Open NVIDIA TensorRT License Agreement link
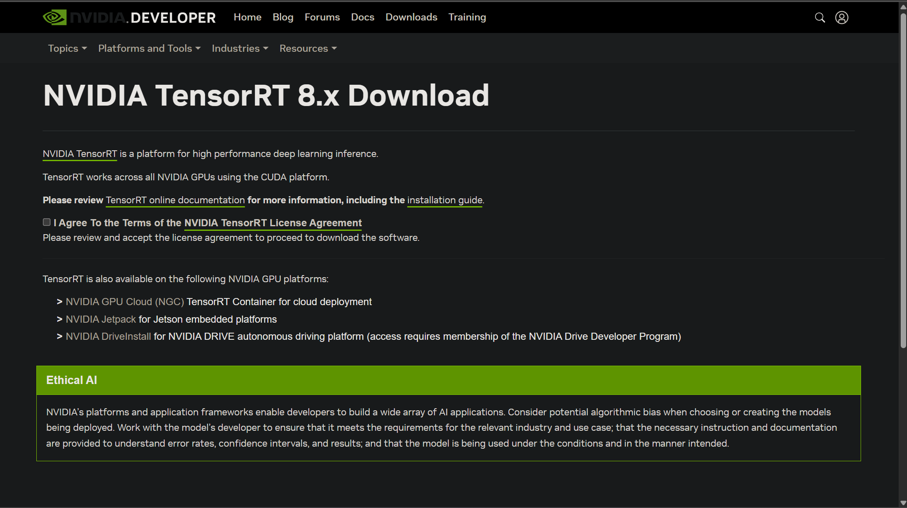 point(273,223)
